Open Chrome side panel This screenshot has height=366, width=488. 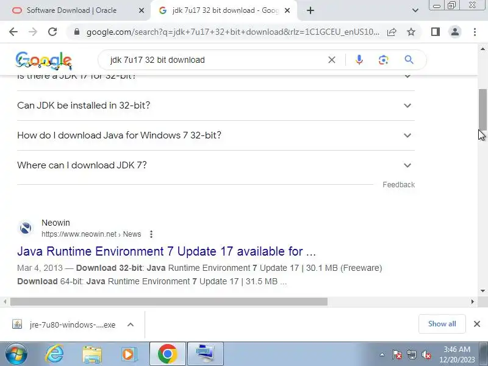(436, 32)
